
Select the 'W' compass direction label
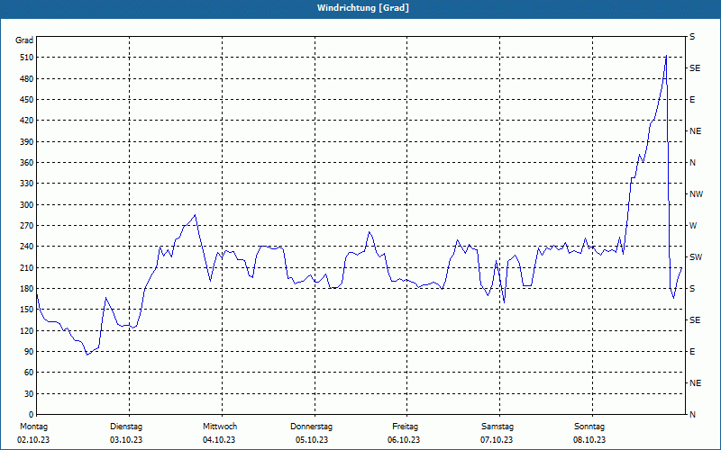tap(693, 226)
